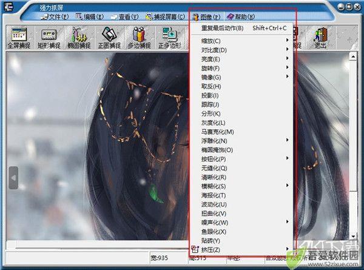Close the 强力抓屏 window
Screen dimensions: 364x270
point(357,7)
